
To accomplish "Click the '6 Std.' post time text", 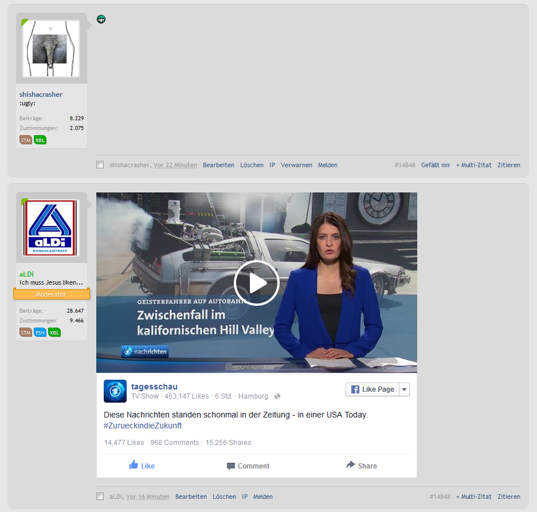I will click(x=224, y=396).
